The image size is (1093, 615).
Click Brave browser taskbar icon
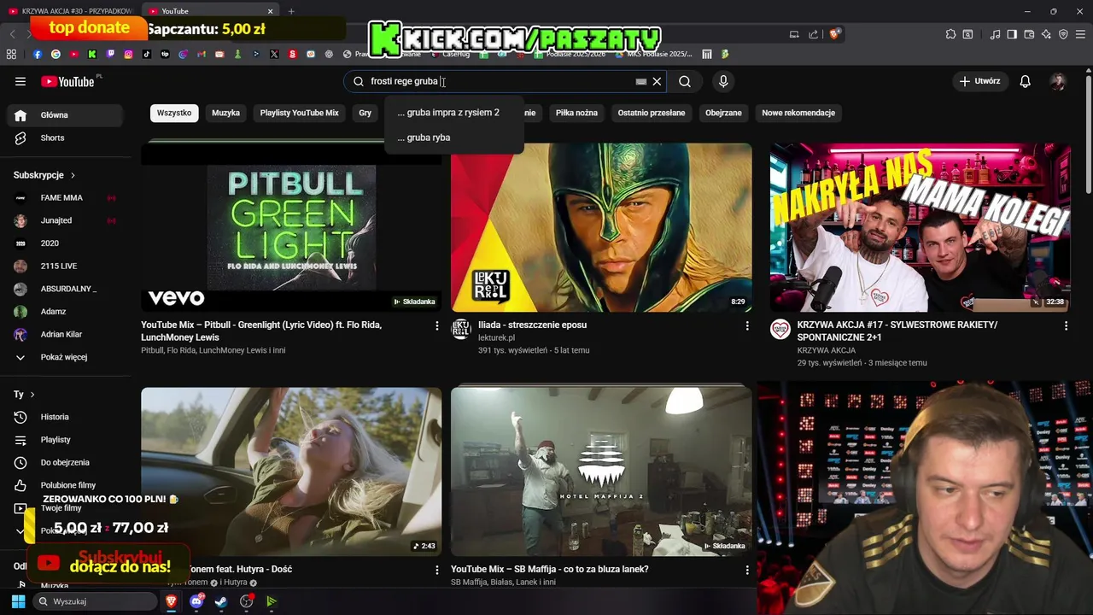click(x=172, y=601)
